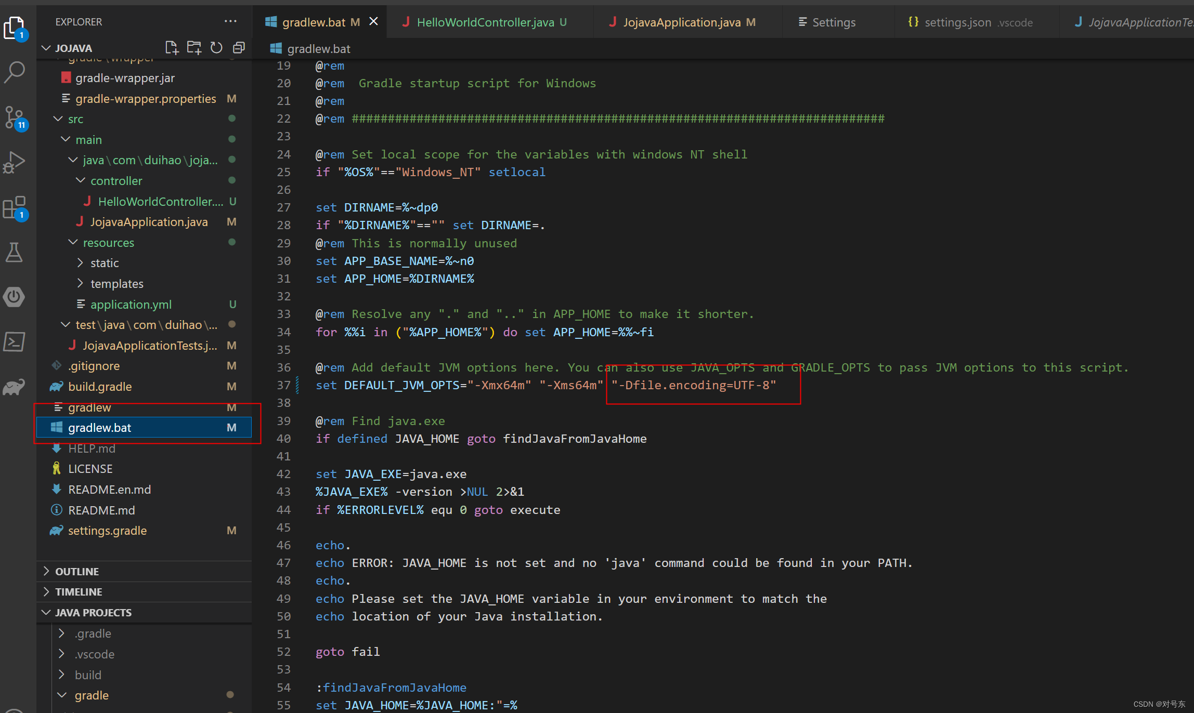The height and width of the screenshot is (713, 1194).
Task: Open the Search view in activity bar
Action: pos(15,72)
